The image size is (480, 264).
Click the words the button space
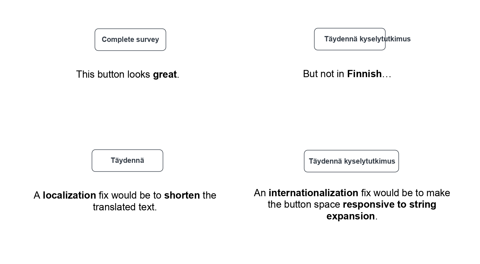[304, 204]
